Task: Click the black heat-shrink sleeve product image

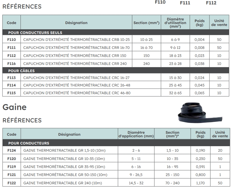Action: pos(197,113)
